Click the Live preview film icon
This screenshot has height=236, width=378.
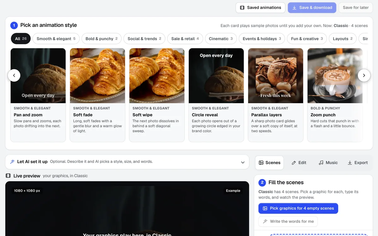click(8, 176)
